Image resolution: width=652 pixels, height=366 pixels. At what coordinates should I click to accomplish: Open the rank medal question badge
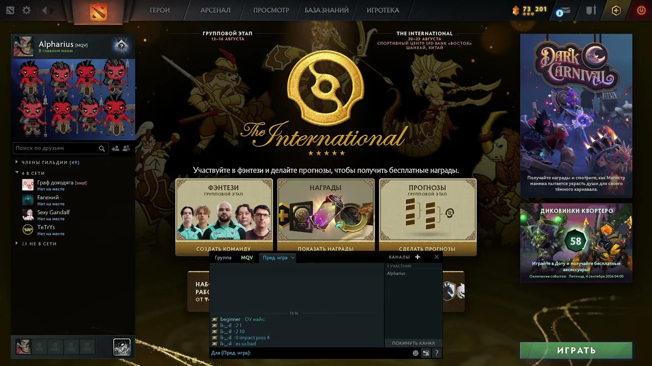121,46
